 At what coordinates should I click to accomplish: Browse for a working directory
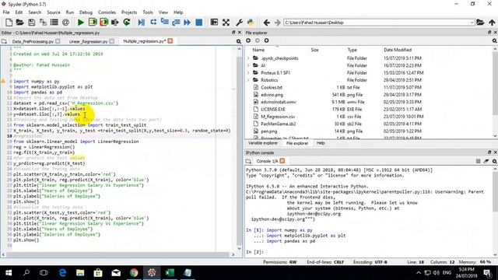(x=480, y=23)
